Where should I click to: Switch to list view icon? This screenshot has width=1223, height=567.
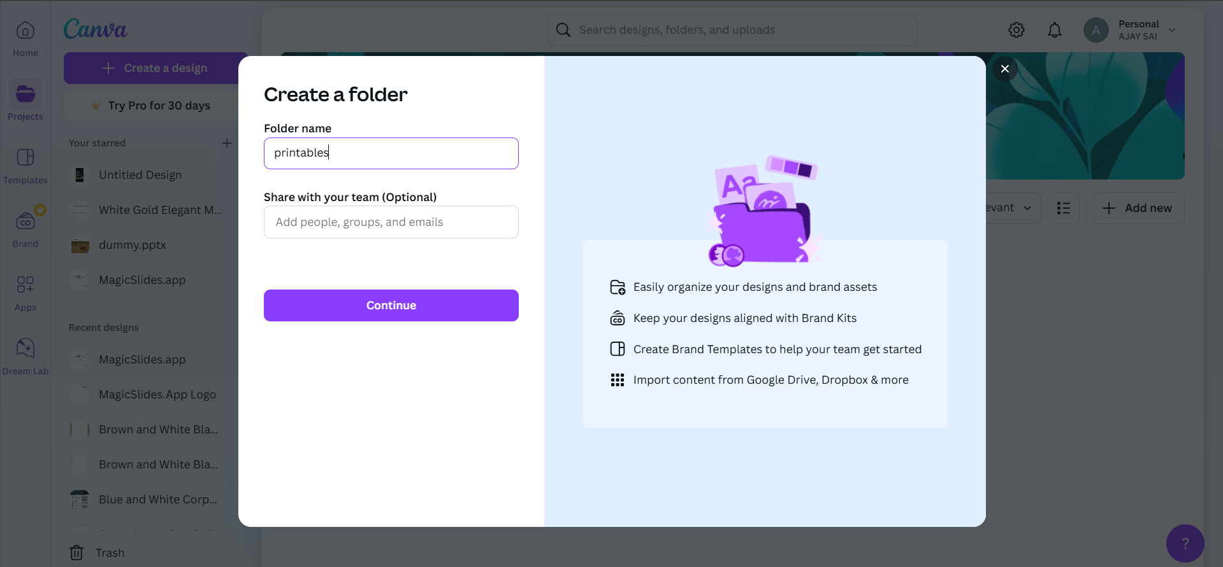click(1064, 208)
